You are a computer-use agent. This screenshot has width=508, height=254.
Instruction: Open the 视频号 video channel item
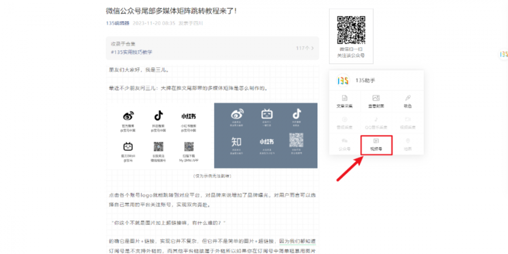pyautogui.click(x=376, y=145)
